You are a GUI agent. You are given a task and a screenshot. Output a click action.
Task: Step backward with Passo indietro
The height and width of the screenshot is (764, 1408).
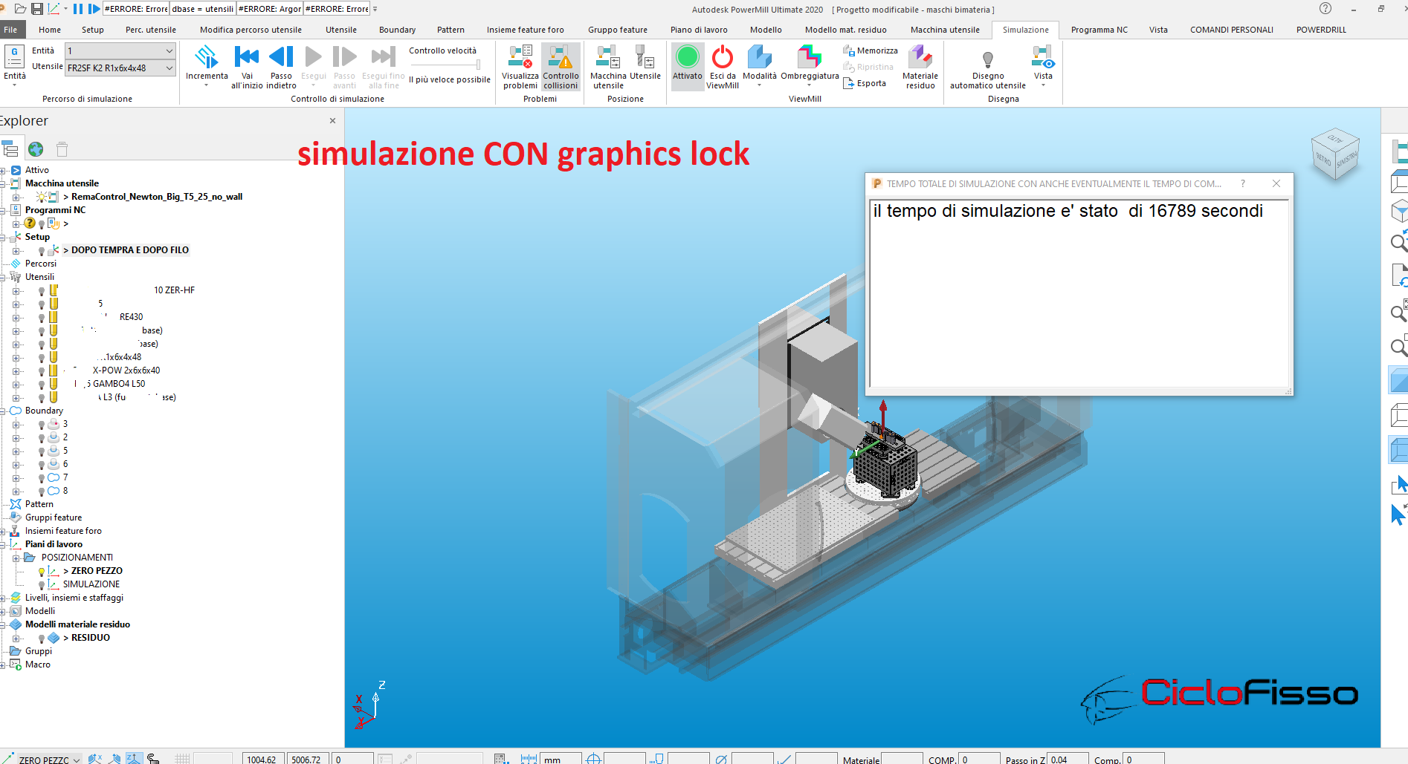281,57
